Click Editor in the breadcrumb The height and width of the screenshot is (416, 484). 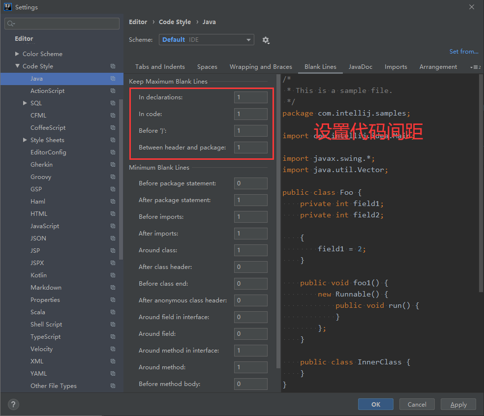pos(138,22)
